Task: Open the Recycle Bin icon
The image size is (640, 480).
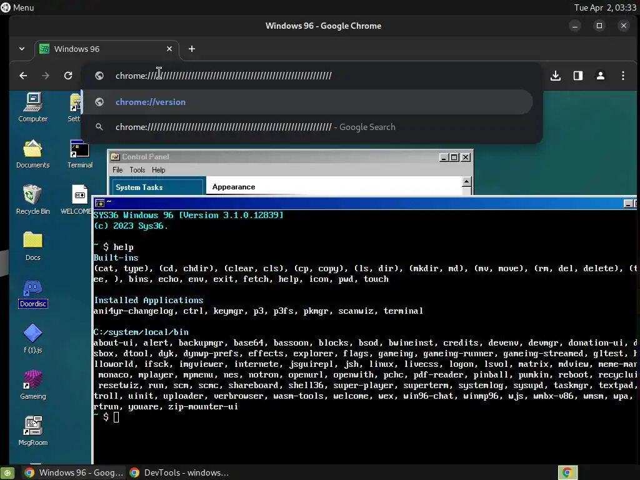Action: 32,199
